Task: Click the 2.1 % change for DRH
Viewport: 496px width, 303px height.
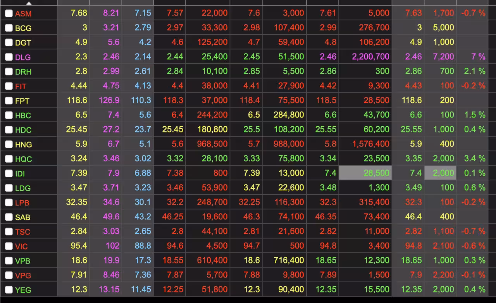Action: [475, 71]
